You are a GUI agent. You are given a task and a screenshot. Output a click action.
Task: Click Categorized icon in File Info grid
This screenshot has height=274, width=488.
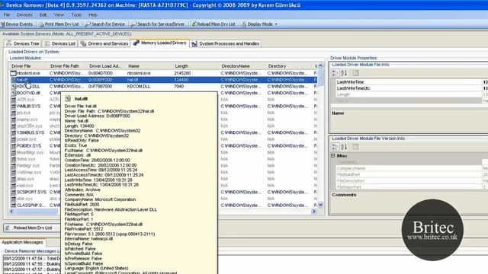tap(335, 73)
